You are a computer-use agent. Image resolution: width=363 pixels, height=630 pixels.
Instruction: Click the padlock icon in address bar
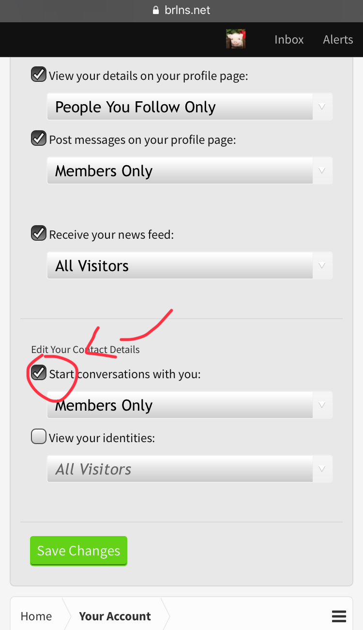[155, 10]
